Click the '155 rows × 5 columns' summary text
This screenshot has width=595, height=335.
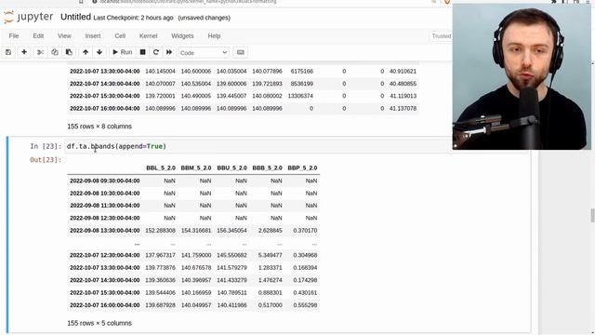(x=99, y=323)
